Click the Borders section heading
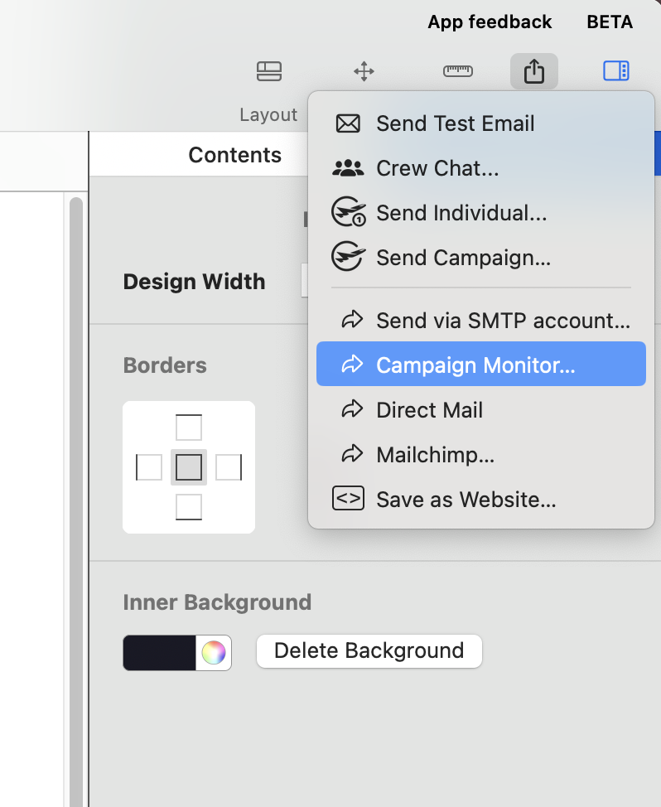The width and height of the screenshot is (661, 807). pyautogui.click(x=165, y=365)
